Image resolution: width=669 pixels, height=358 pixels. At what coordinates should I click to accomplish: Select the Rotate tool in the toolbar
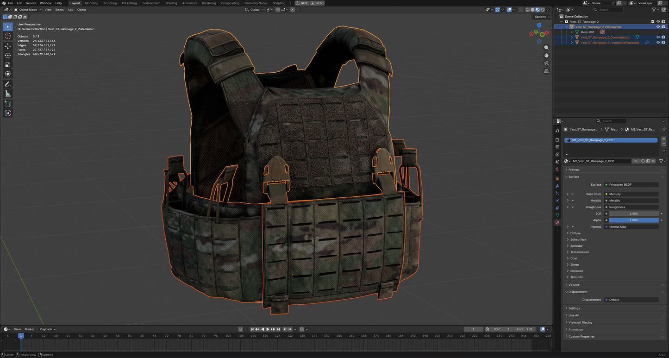[8, 56]
